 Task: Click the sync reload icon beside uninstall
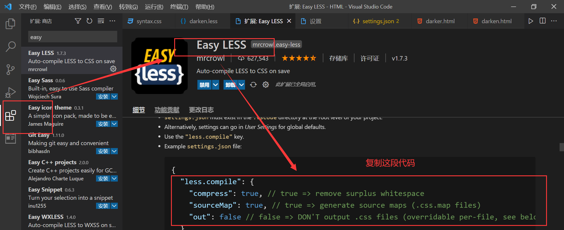click(x=253, y=85)
